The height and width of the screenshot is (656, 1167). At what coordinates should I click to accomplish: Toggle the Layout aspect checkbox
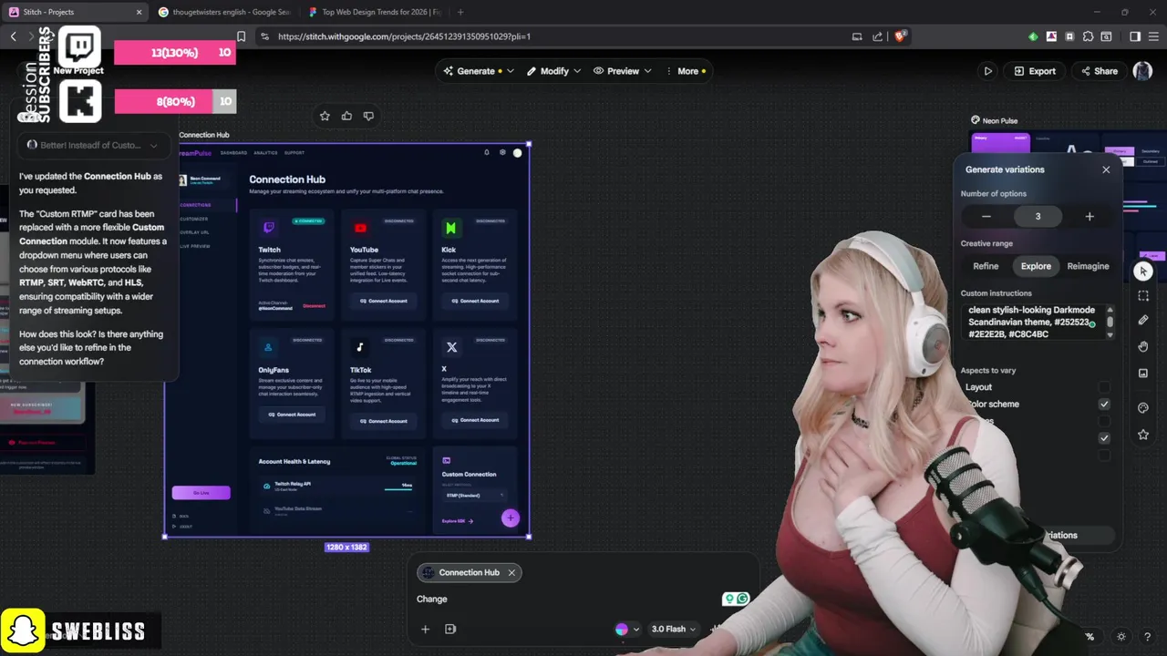pos(1104,387)
